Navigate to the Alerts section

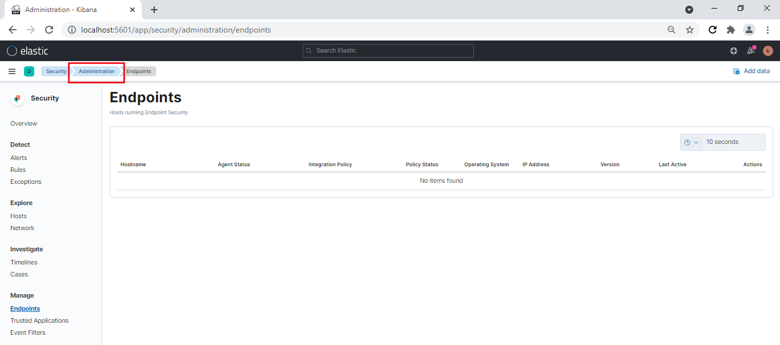[x=18, y=157]
